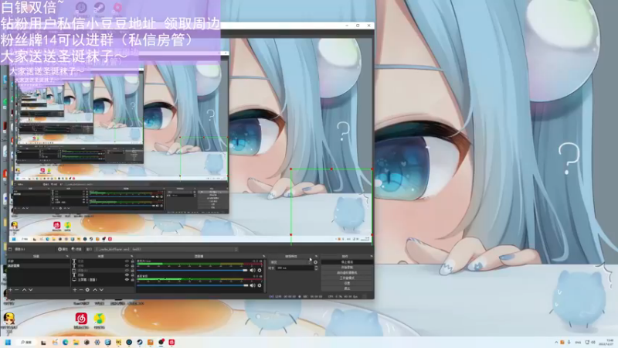Toggle visibility of the display capture source
Screen dimensions: 618x348
pyautogui.click(x=127, y=279)
